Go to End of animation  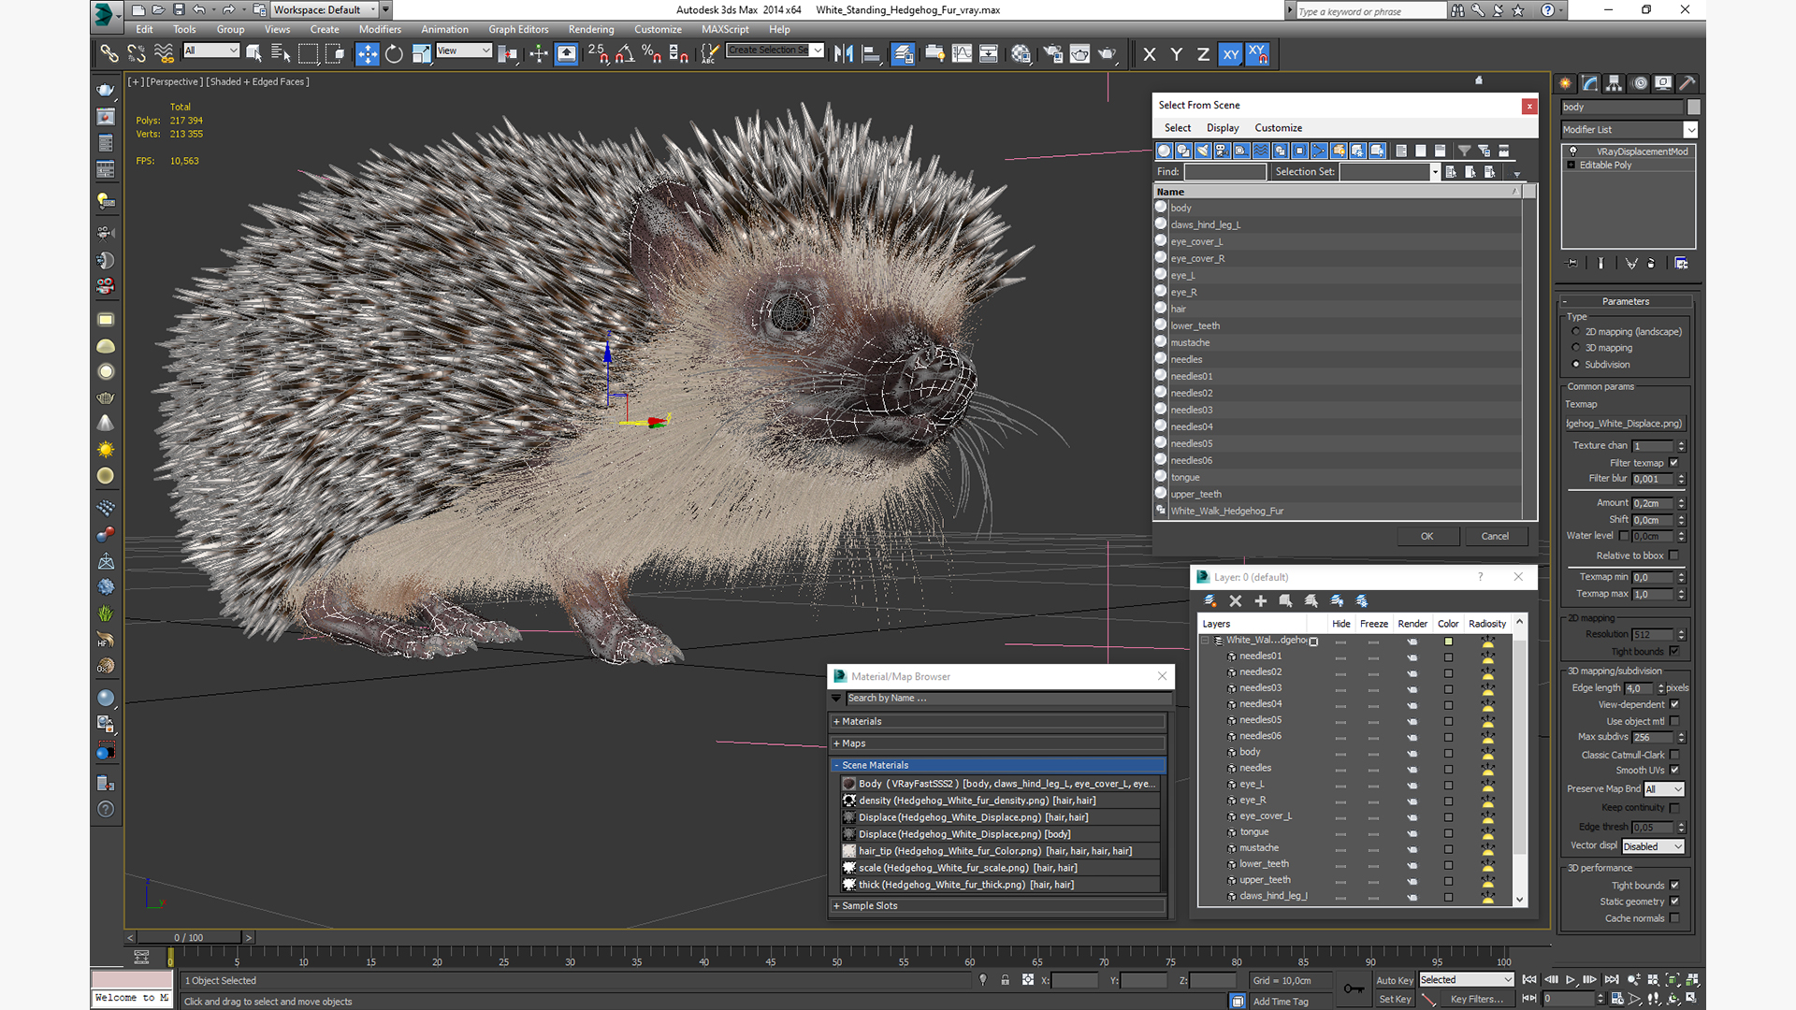(x=1612, y=980)
